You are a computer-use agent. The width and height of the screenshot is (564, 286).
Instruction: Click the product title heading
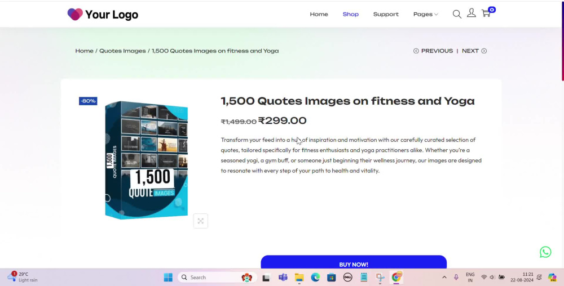pyautogui.click(x=347, y=101)
